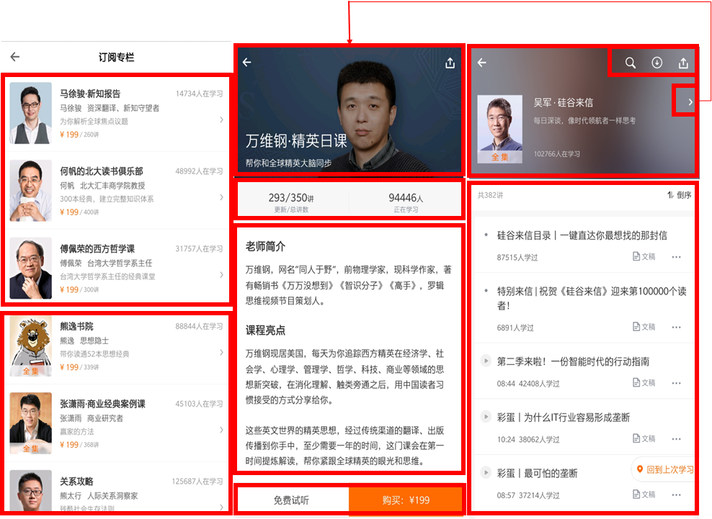Screen dimensions: 712x519
Task: Tap 课程亮点 heading
Action: point(266,330)
